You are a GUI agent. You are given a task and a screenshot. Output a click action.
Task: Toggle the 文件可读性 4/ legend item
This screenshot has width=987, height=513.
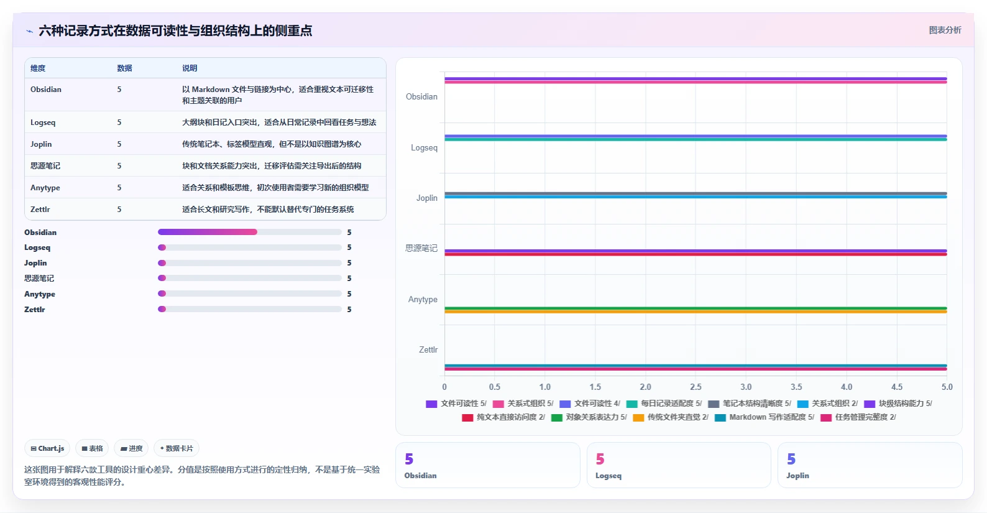[x=590, y=404]
